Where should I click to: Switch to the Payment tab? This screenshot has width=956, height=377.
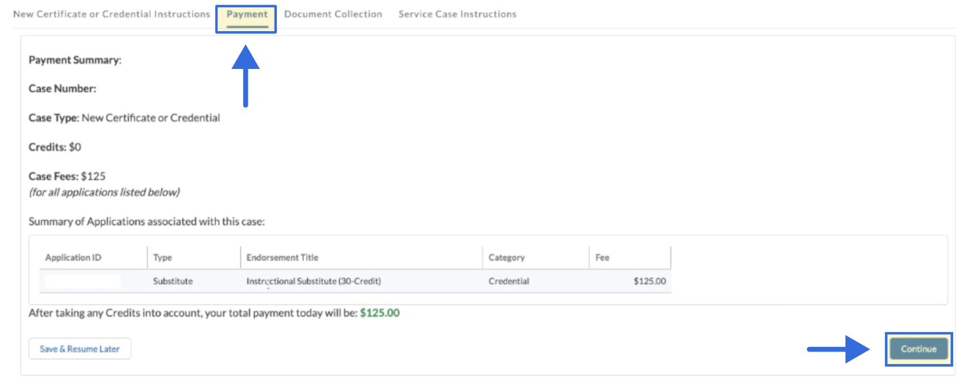(247, 14)
